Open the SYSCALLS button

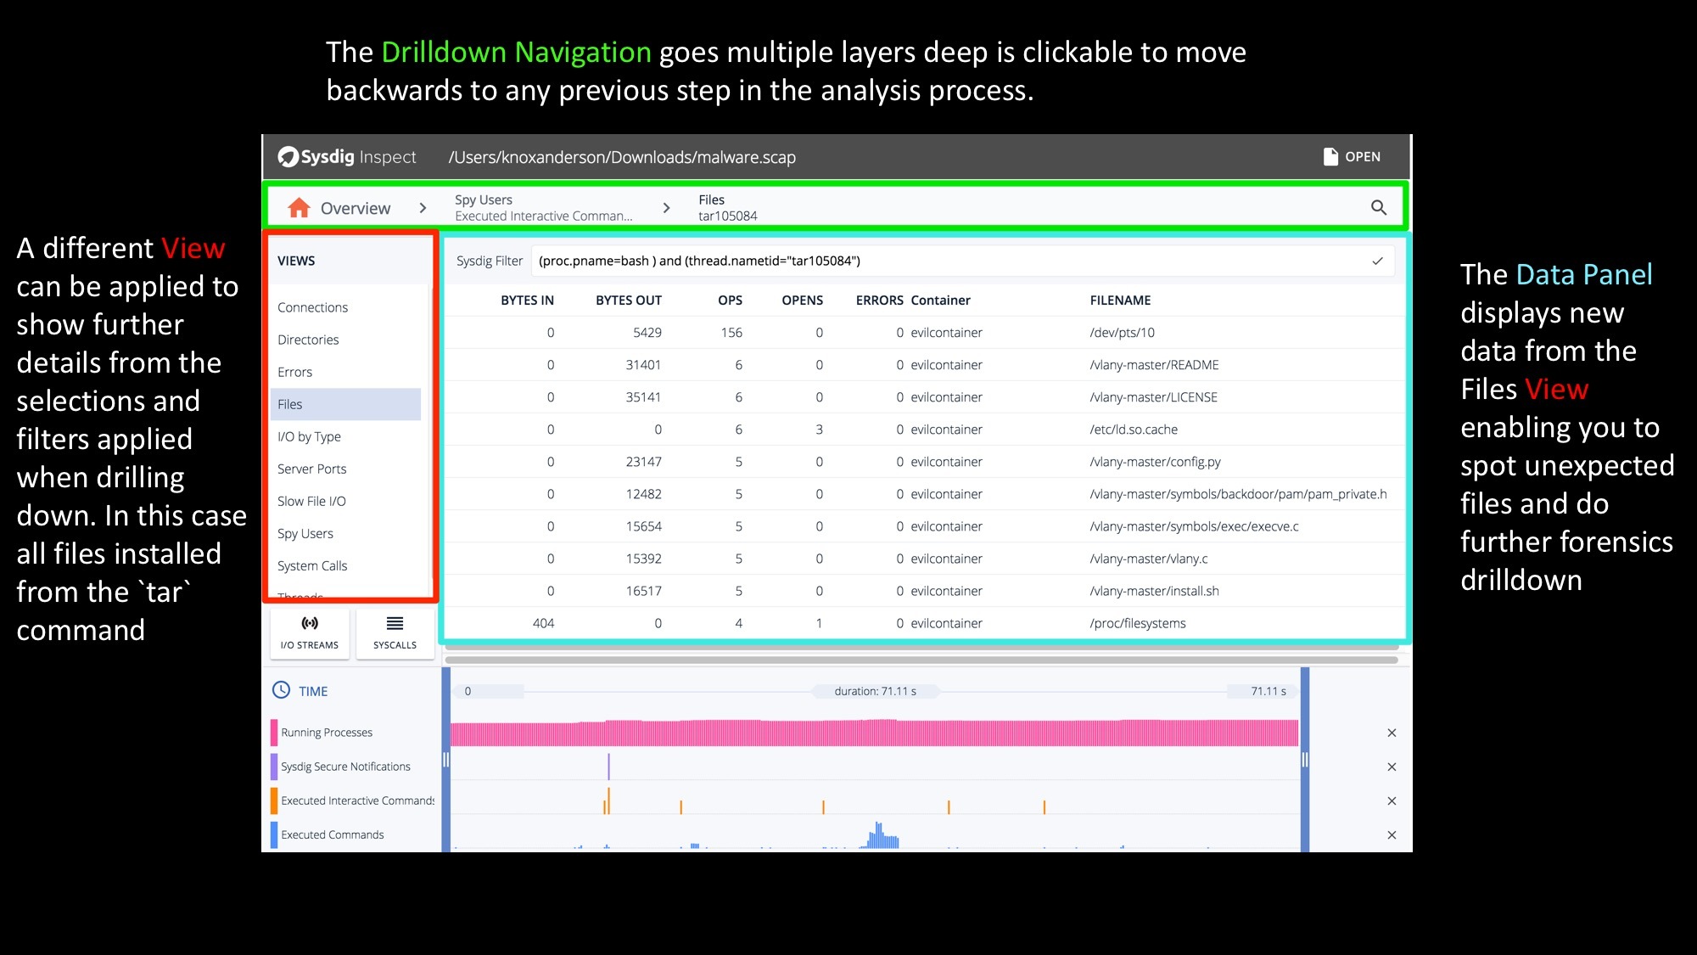click(x=395, y=633)
